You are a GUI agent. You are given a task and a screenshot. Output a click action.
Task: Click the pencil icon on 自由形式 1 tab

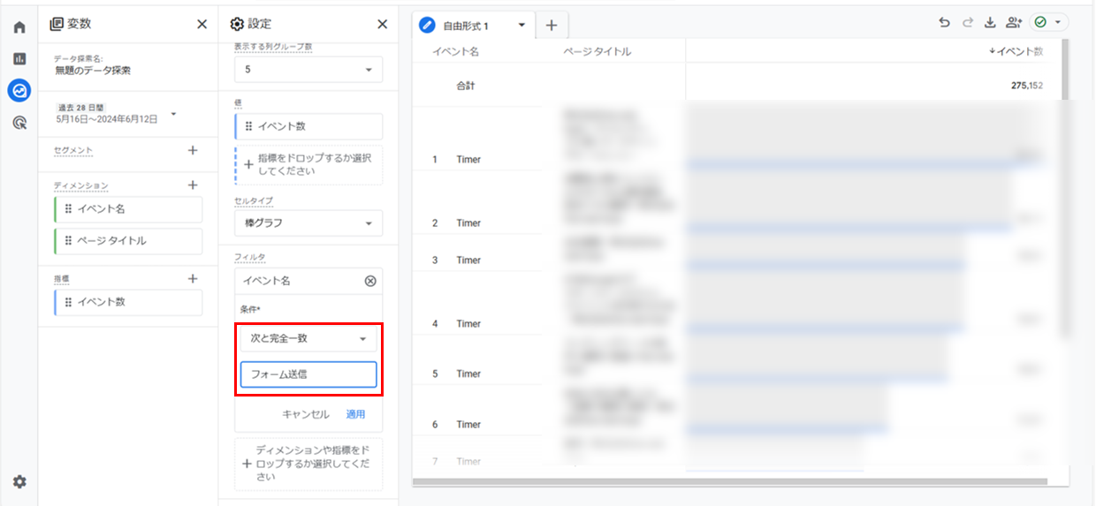[428, 26]
